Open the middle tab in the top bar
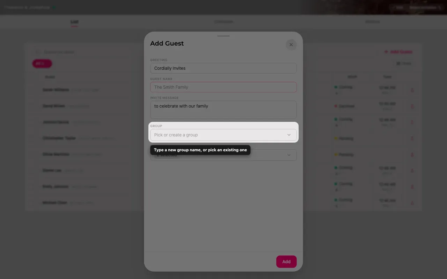Screen dimensions: 447x279 click(223, 22)
